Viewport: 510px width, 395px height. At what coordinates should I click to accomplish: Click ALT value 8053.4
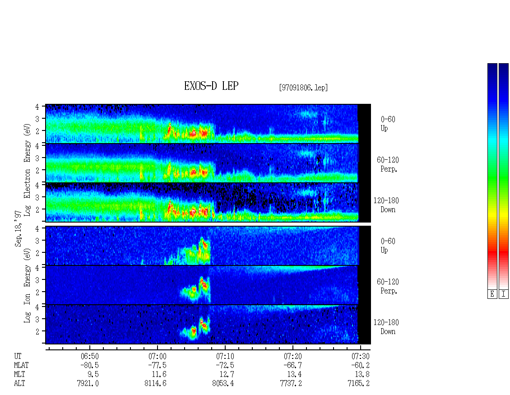(223, 383)
